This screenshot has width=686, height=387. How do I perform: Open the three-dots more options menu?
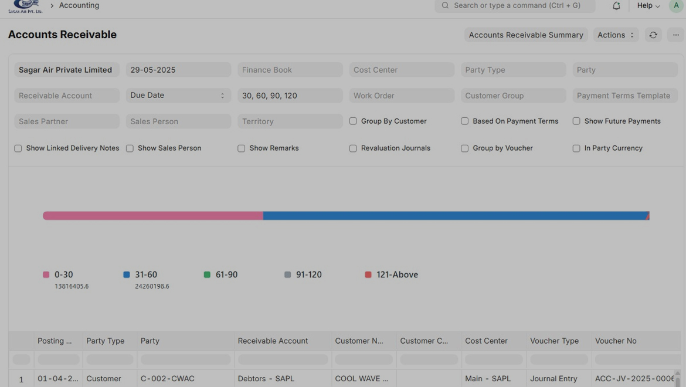[x=675, y=35]
